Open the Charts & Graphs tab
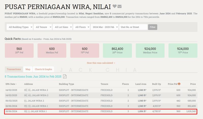 [x=43, y=69]
